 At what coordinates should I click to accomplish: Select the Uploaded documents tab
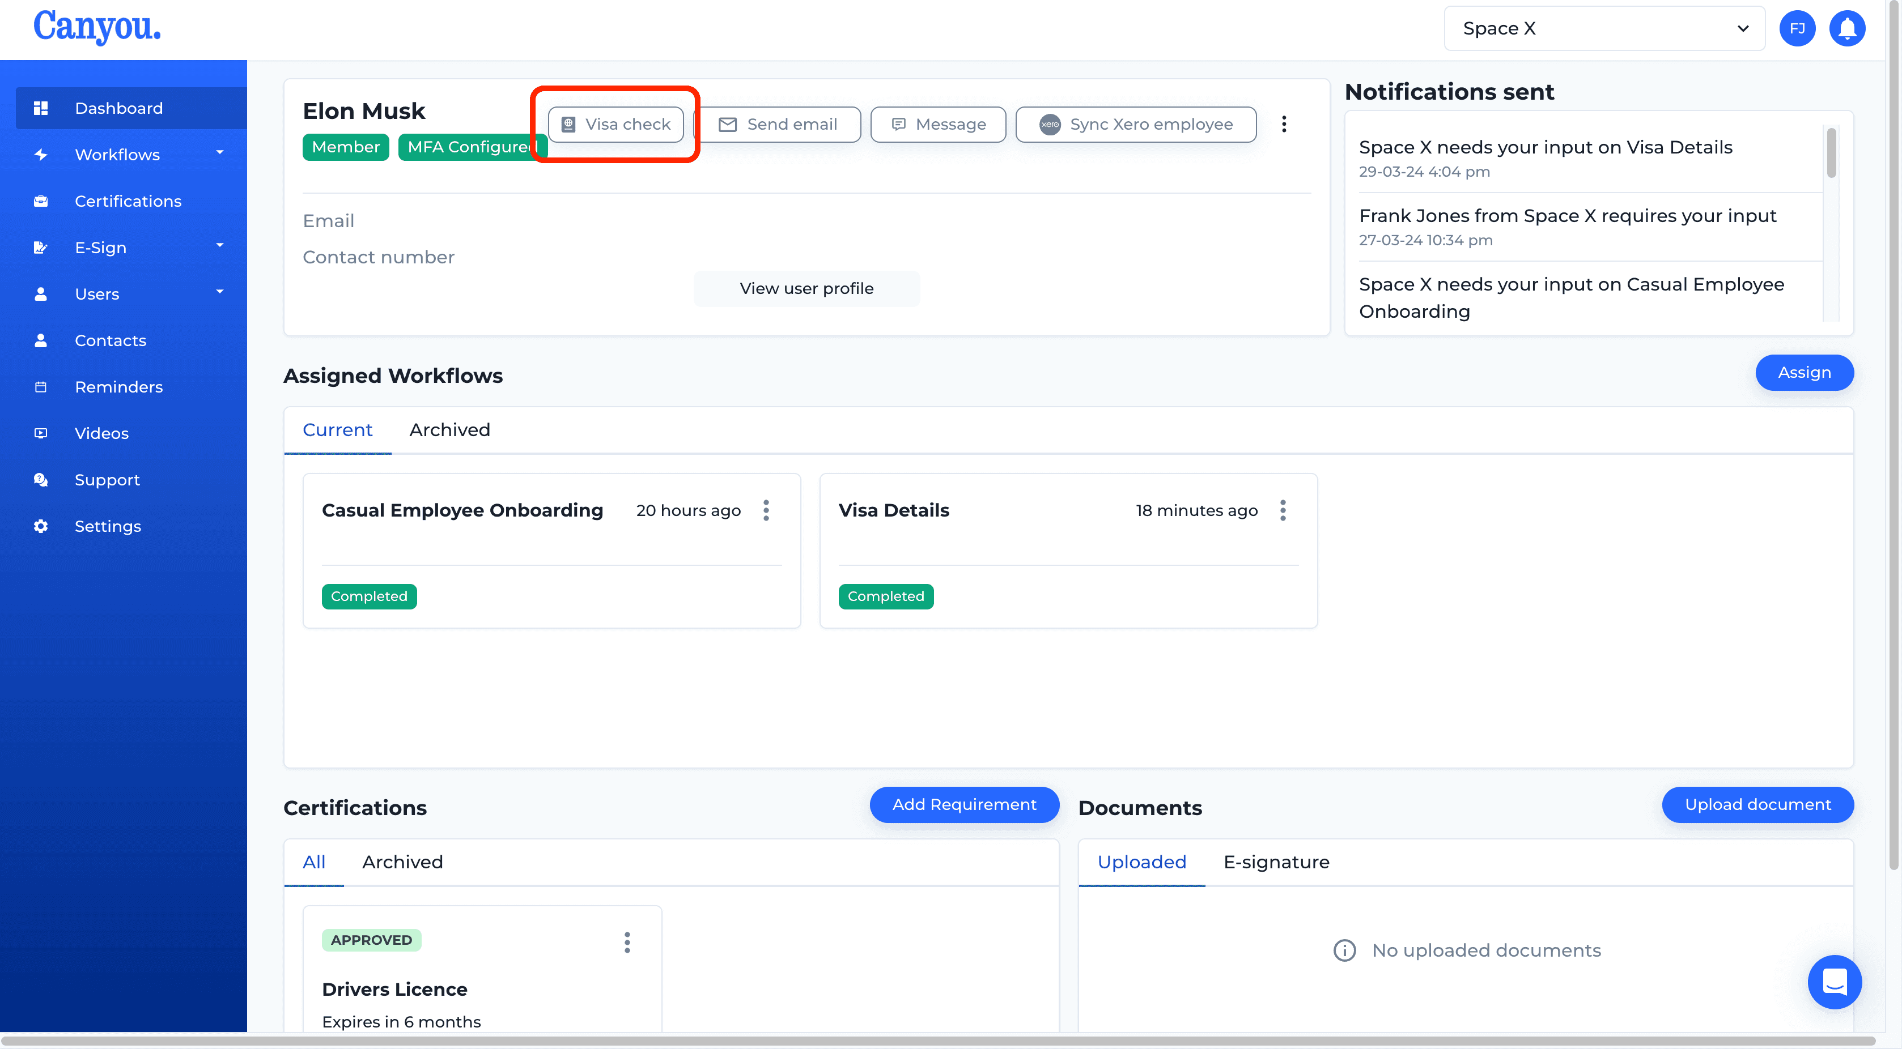tap(1141, 862)
